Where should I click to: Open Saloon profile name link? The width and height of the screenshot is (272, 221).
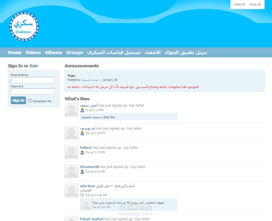86,148
